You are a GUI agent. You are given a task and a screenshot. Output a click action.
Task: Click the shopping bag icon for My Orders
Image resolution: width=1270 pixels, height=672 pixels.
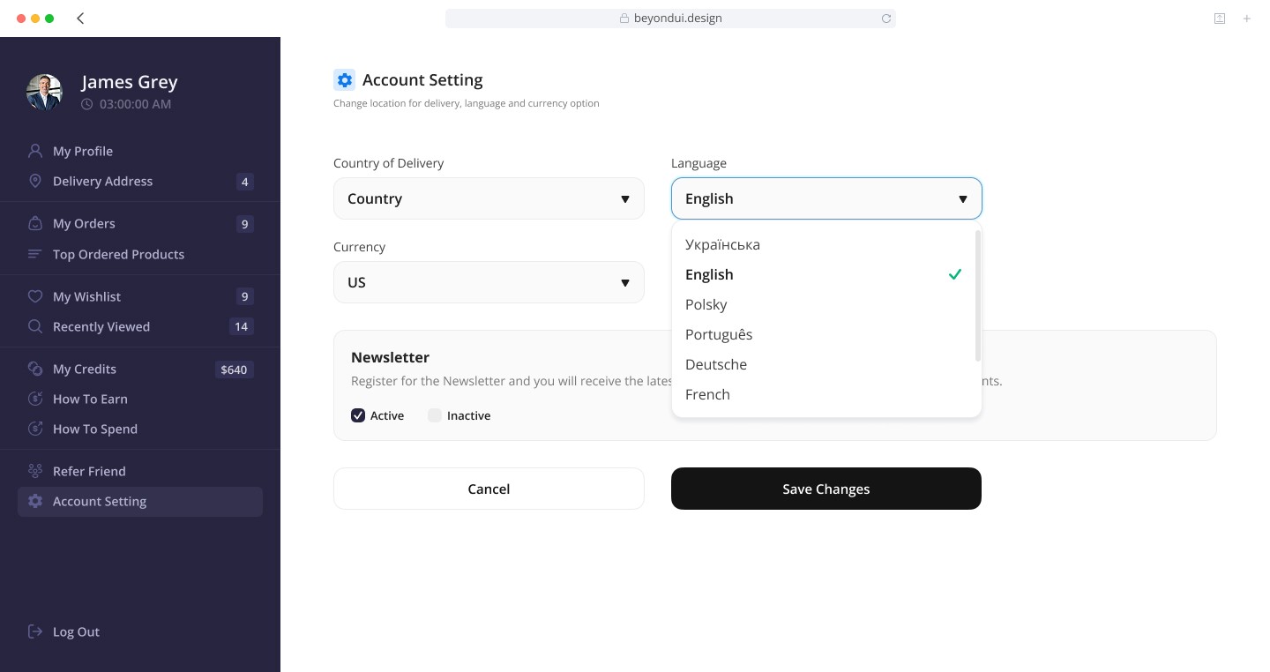35,223
